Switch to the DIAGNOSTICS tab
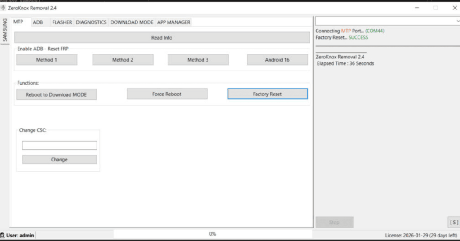This screenshot has width=460, height=241. pos(91,22)
